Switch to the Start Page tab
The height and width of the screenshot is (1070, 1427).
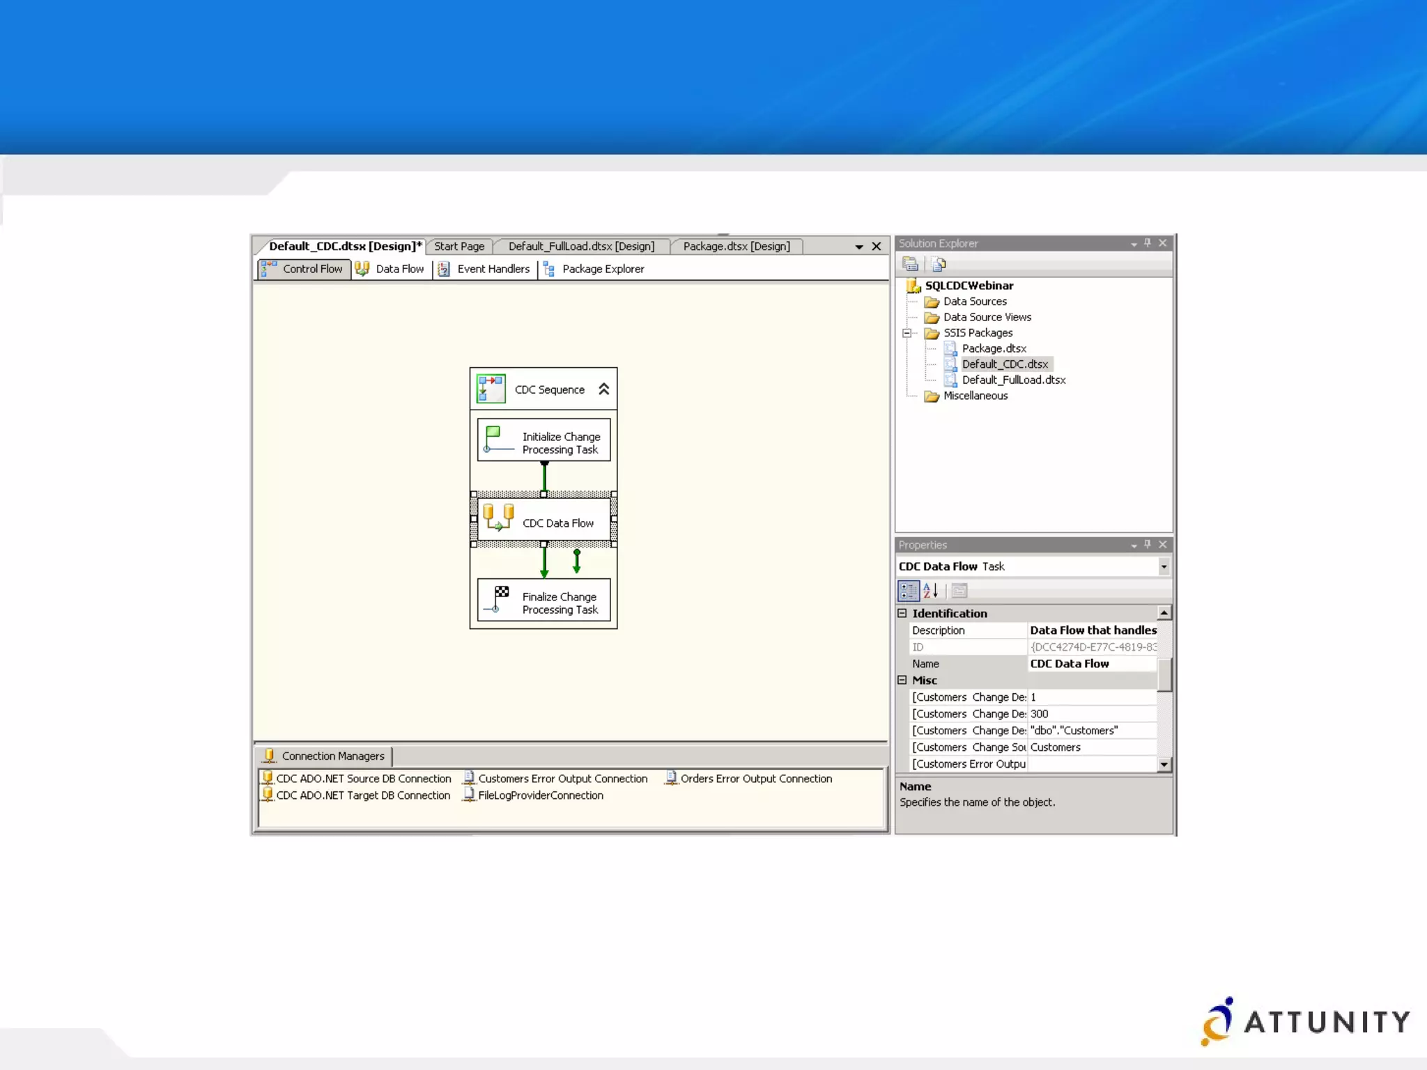coord(459,247)
